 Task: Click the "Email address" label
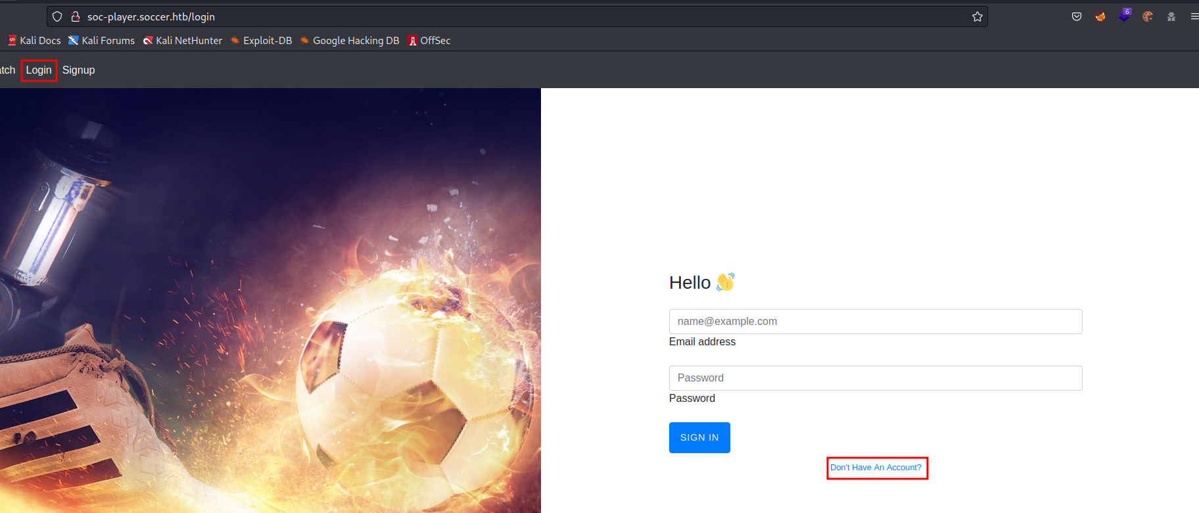coord(702,342)
